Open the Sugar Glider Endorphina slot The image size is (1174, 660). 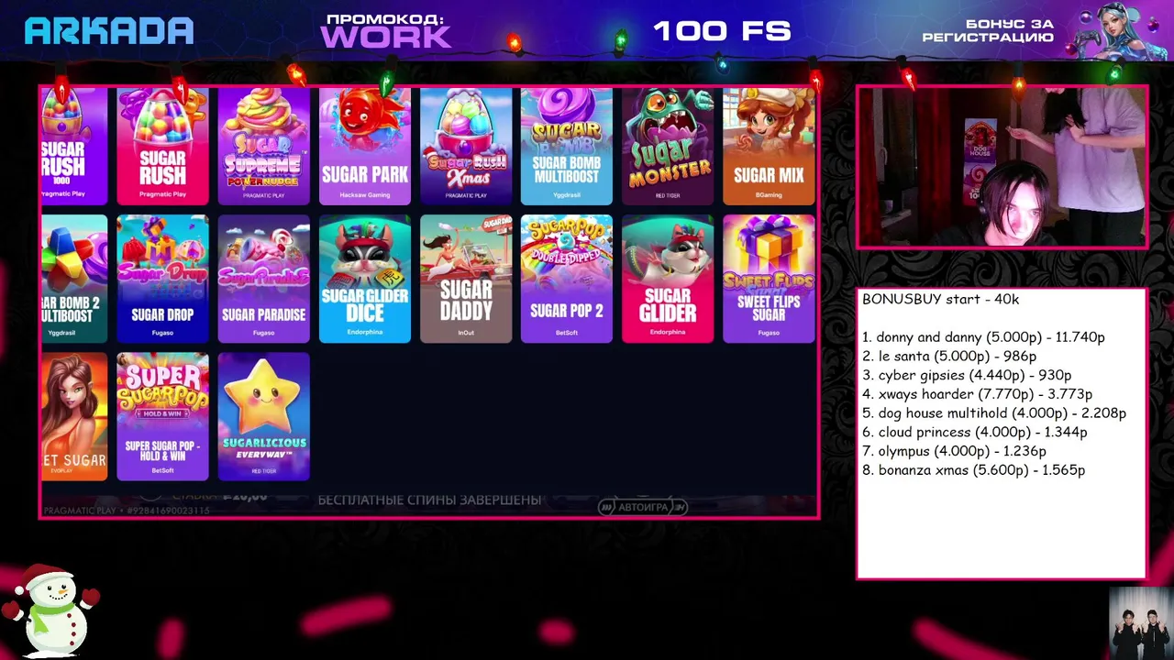pyautogui.click(x=667, y=279)
